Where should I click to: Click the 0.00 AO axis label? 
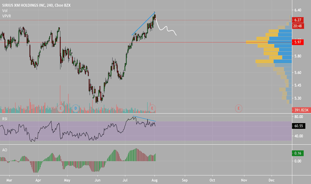(298, 161)
